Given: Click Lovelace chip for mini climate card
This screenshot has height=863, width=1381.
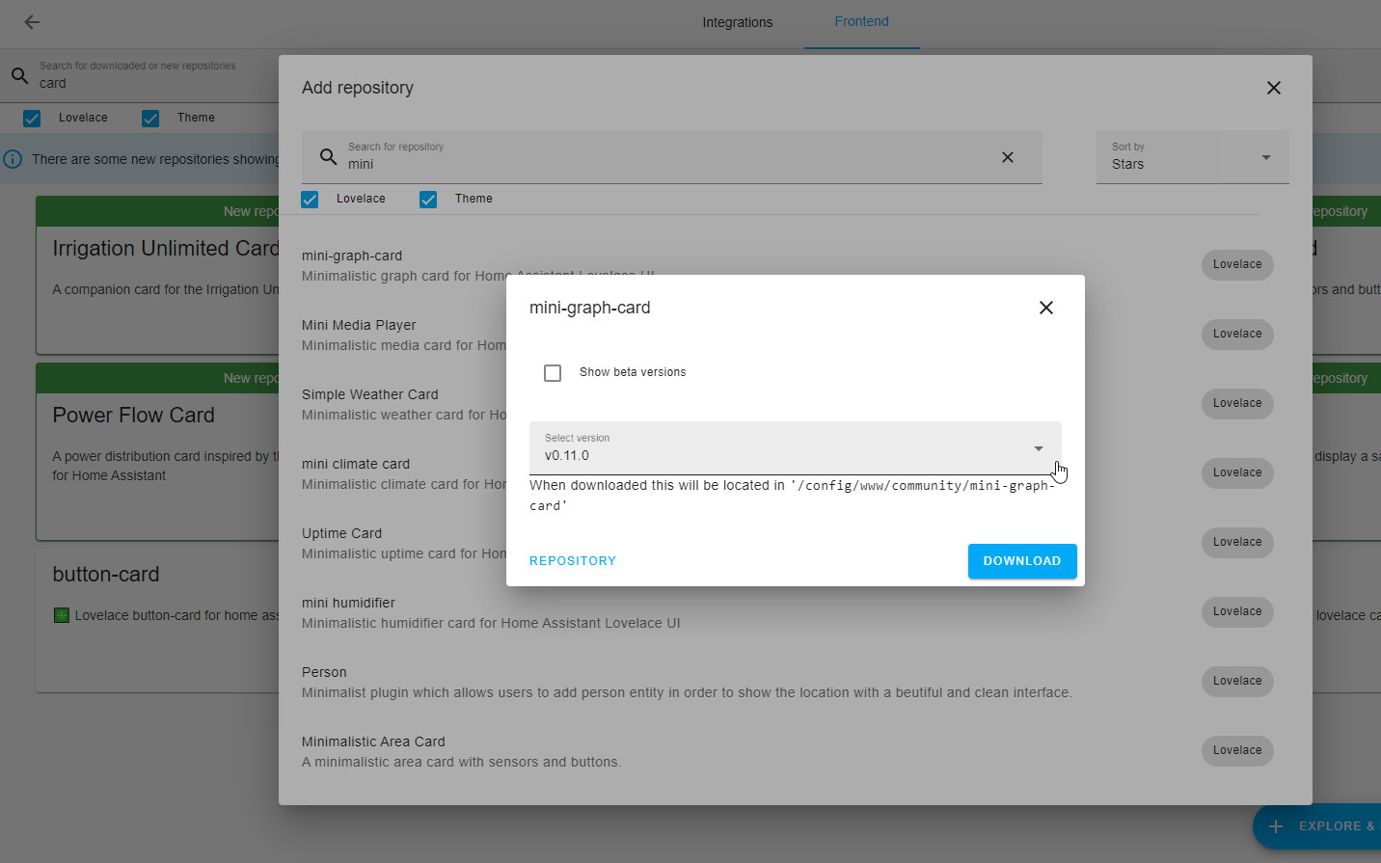Looking at the screenshot, I should [1237, 472].
